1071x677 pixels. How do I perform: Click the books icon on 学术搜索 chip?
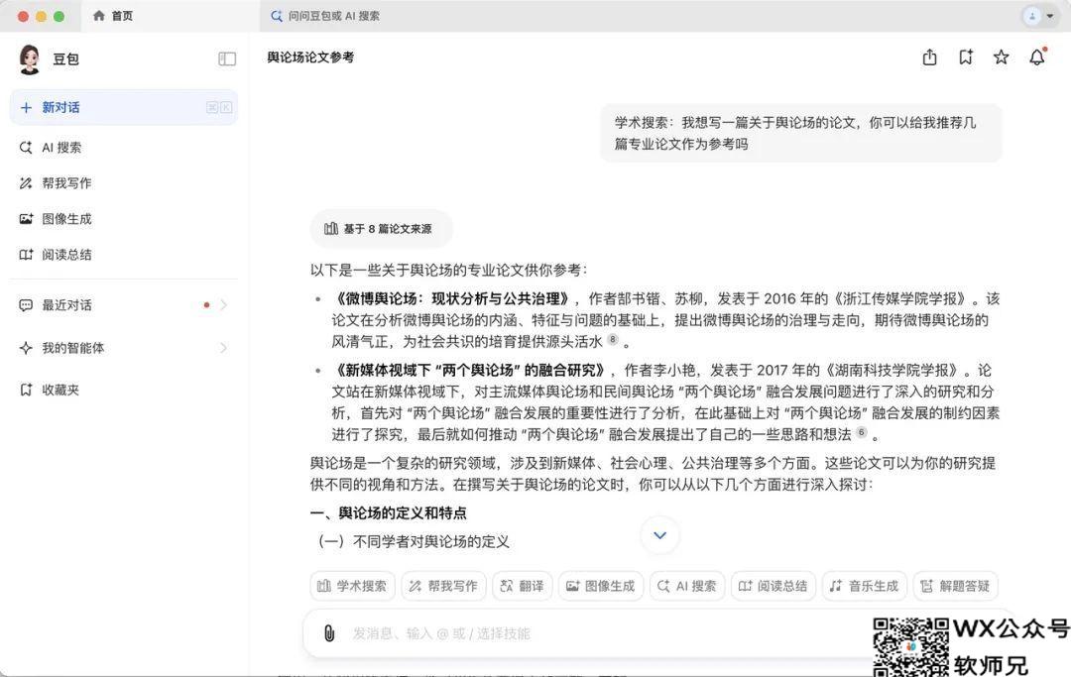click(324, 586)
